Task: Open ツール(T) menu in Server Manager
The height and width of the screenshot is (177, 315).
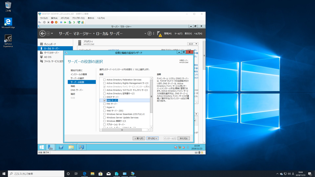Action: coord(178,34)
